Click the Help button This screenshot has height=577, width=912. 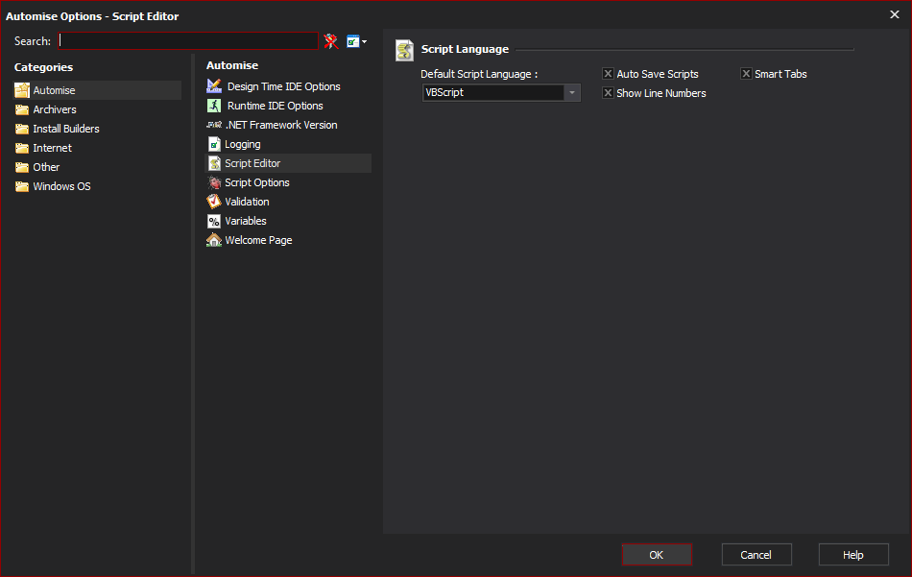pos(853,554)
